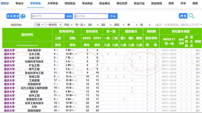Click the 生物医学工程 subject cell
This screenshot has width=202, height=113.
click(x=34, y=99)
